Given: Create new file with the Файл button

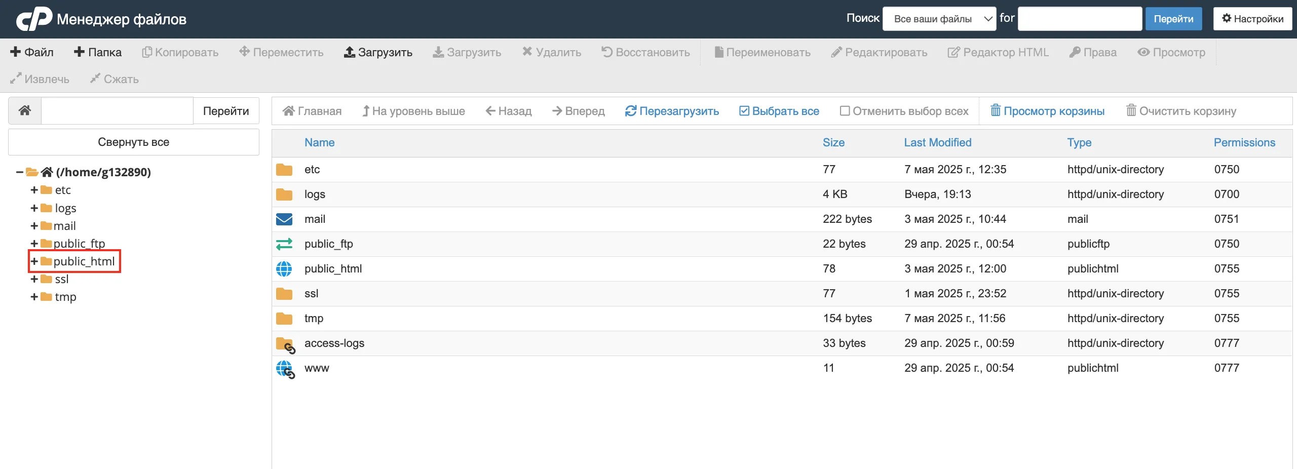Looking at the screenshot, I should pos(32,52).
